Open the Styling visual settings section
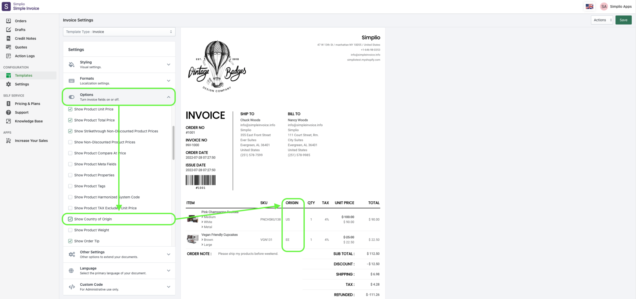Screen dimensions: 636x299 click(119, 65)
